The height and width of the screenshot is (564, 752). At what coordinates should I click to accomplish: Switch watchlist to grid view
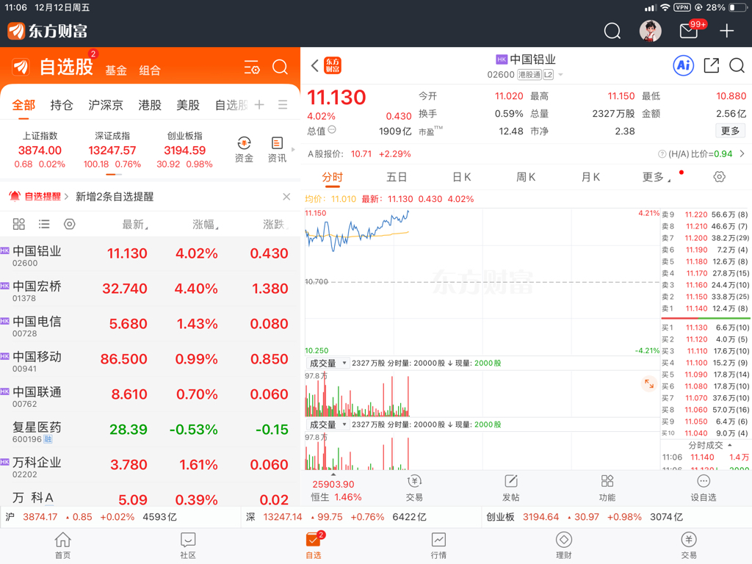tap(18, 224)
